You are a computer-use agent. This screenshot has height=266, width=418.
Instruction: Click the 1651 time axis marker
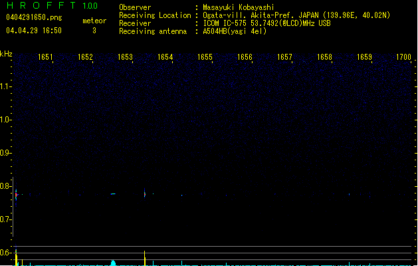pyautogui.click(x=45, y=57)
